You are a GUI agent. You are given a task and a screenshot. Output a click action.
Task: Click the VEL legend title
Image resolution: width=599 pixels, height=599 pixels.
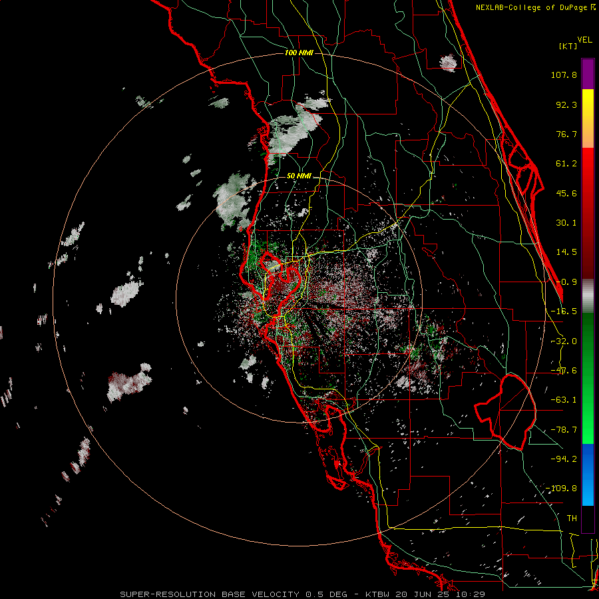[x=584, y=40]
